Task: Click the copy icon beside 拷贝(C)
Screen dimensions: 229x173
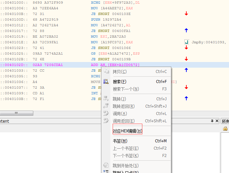Action: (106, 71)
